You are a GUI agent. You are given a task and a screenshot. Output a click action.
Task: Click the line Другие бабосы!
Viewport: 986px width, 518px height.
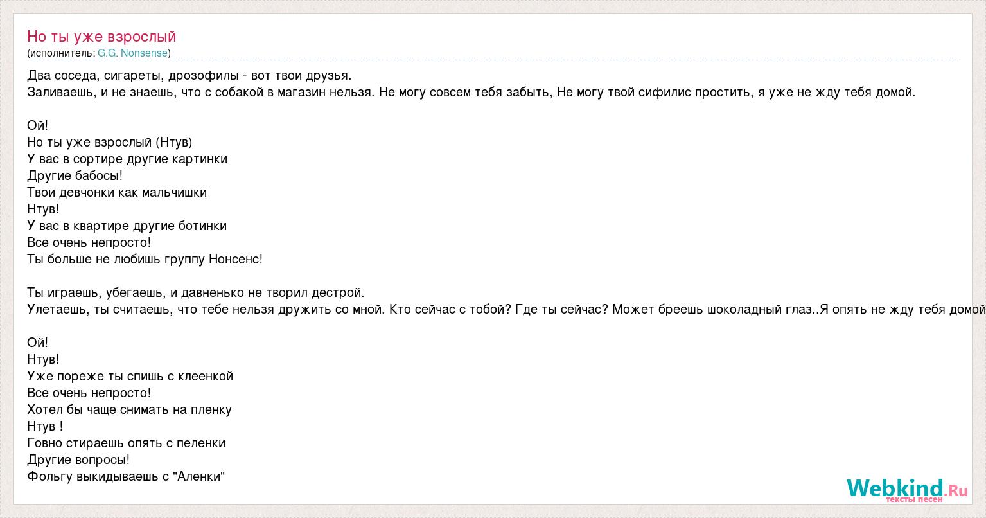tap(75, 175)
